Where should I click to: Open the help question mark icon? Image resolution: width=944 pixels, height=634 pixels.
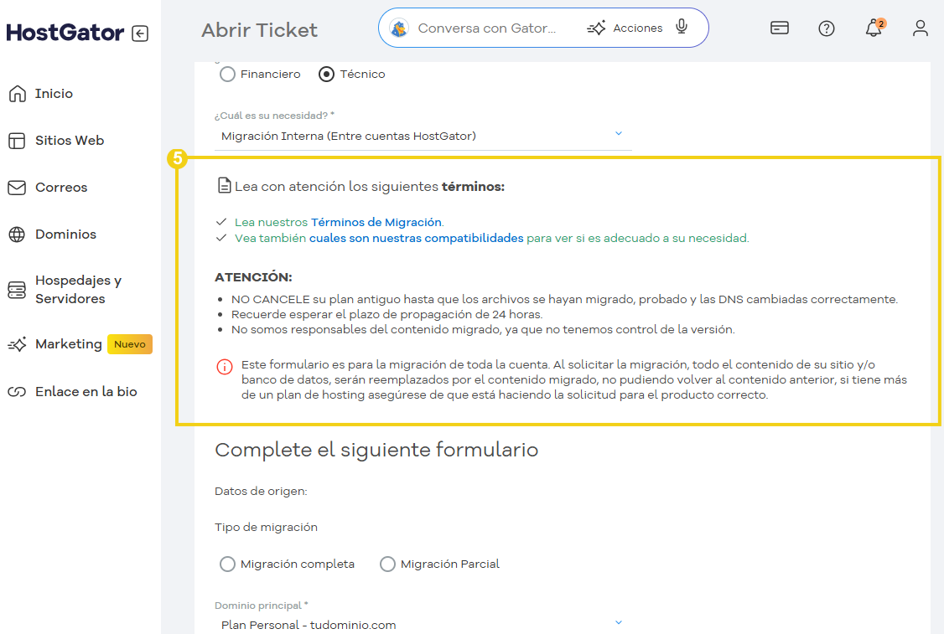pos(827,28)
